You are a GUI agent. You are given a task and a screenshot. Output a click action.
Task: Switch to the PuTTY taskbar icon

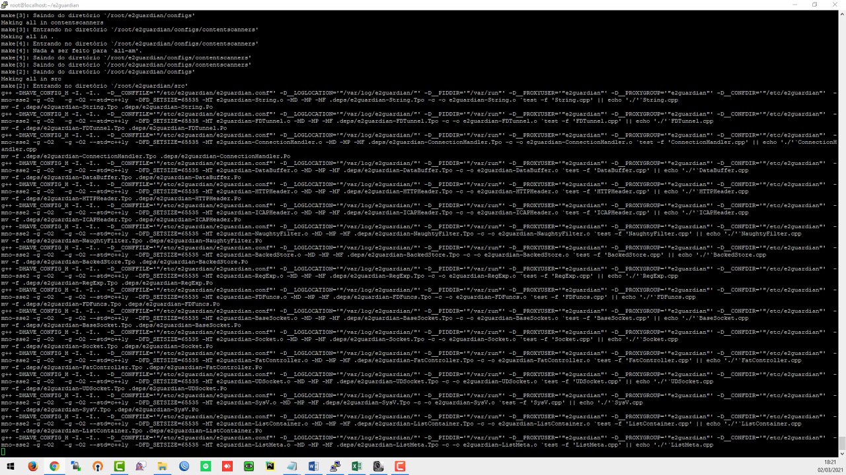(x=335, y=466)
